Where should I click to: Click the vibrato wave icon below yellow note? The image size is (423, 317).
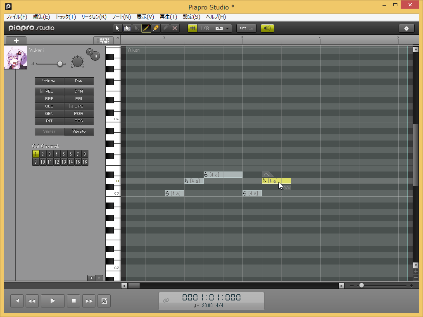(287, 187)
